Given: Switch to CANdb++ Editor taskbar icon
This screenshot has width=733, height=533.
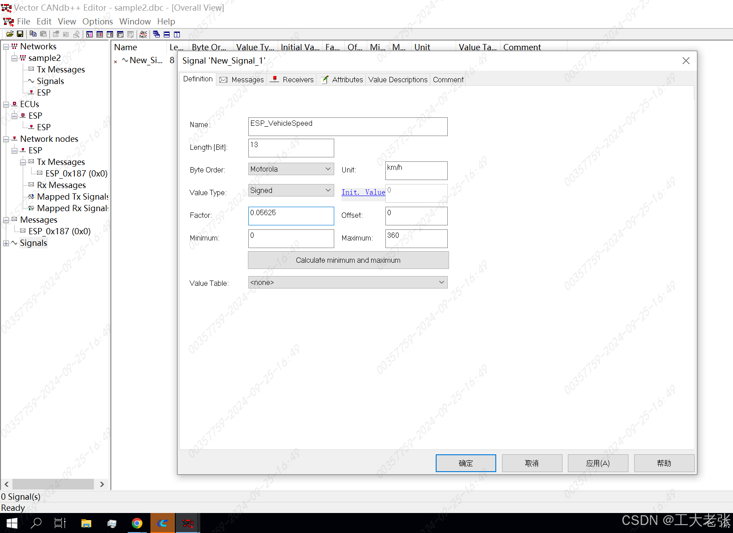Looking at the screenshot, I should (188, 523).
